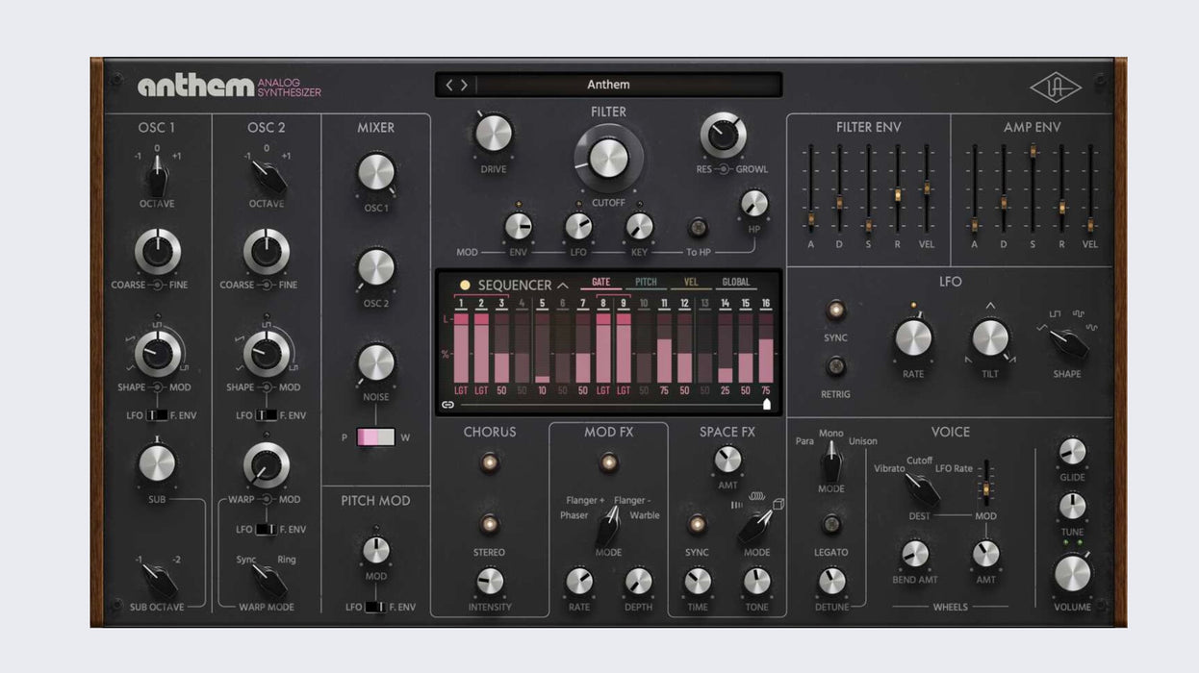The image size is (1199, 673).
Task: Switch to the sequencer GLOBAL tab
Action: point(736,283)
